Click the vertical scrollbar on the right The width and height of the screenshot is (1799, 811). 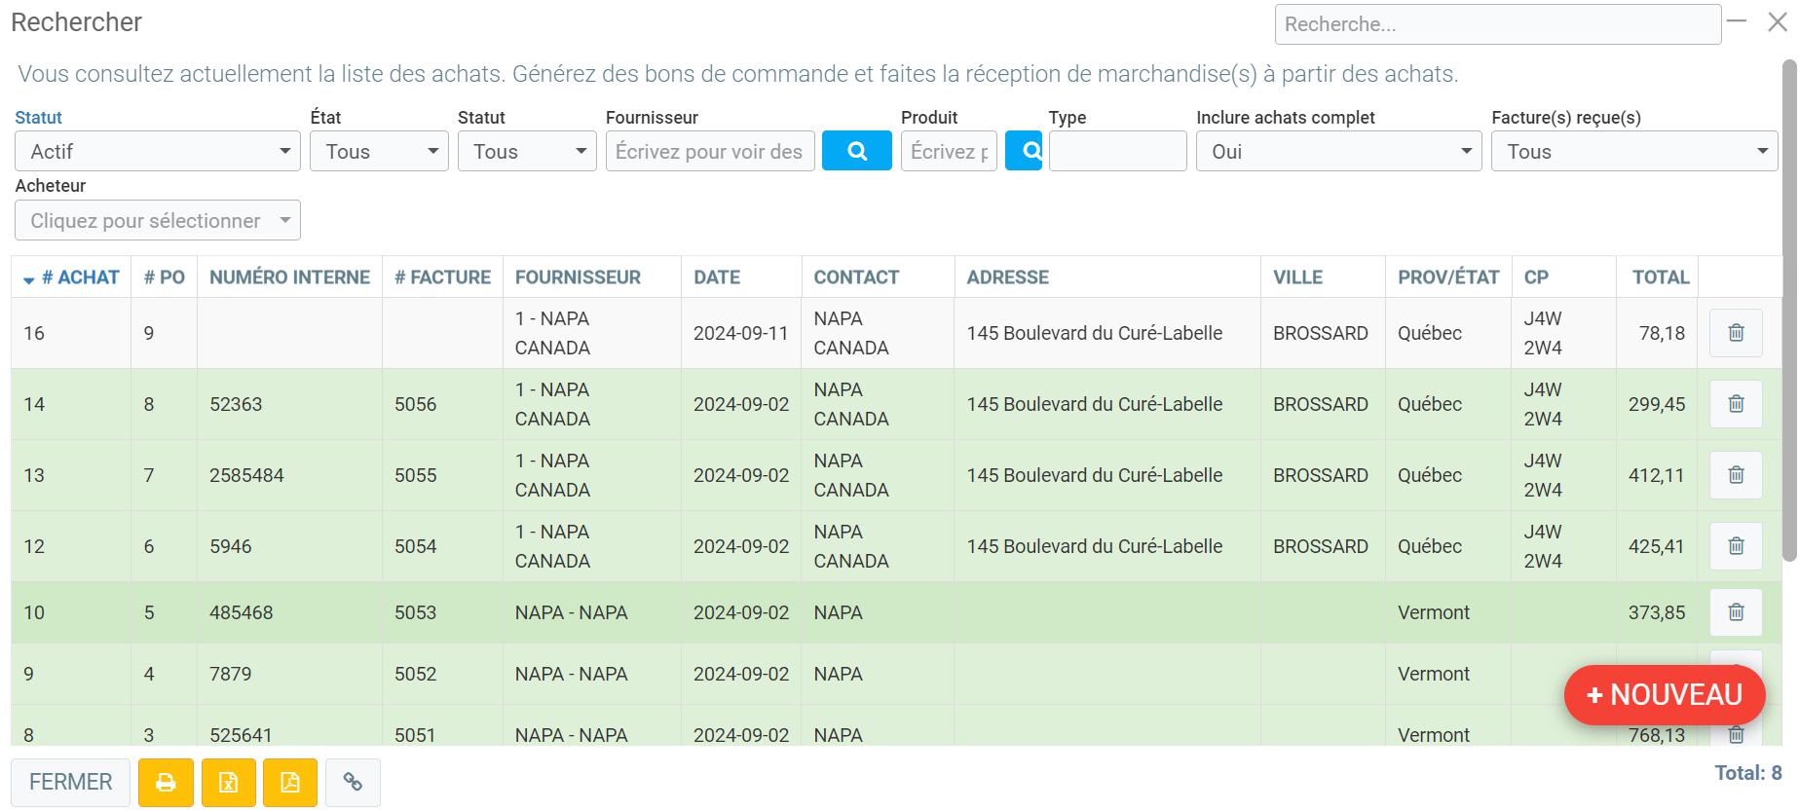(x=1788, y=312)
